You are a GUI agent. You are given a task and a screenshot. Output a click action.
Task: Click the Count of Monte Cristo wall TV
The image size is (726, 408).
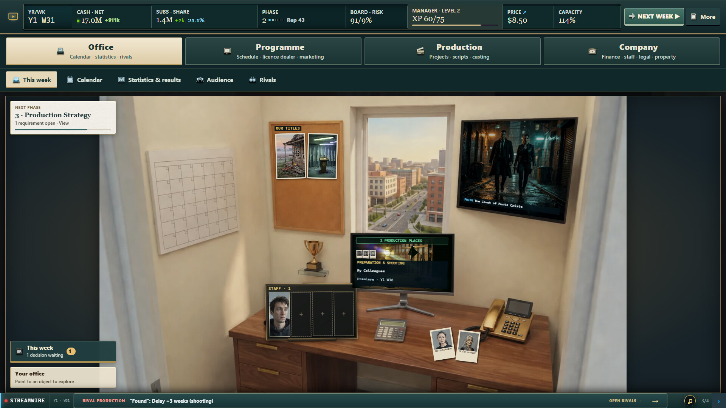(517, 170)
